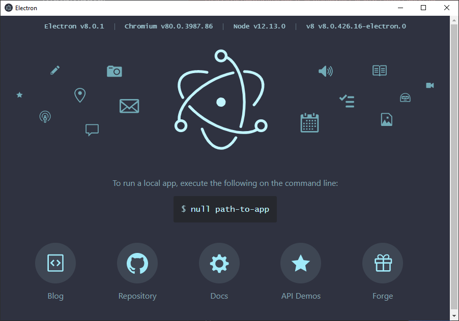Follow the API Demos link label
Viewport: 459px width, 321px height.
pyautogui.click(x=301, y=296)
